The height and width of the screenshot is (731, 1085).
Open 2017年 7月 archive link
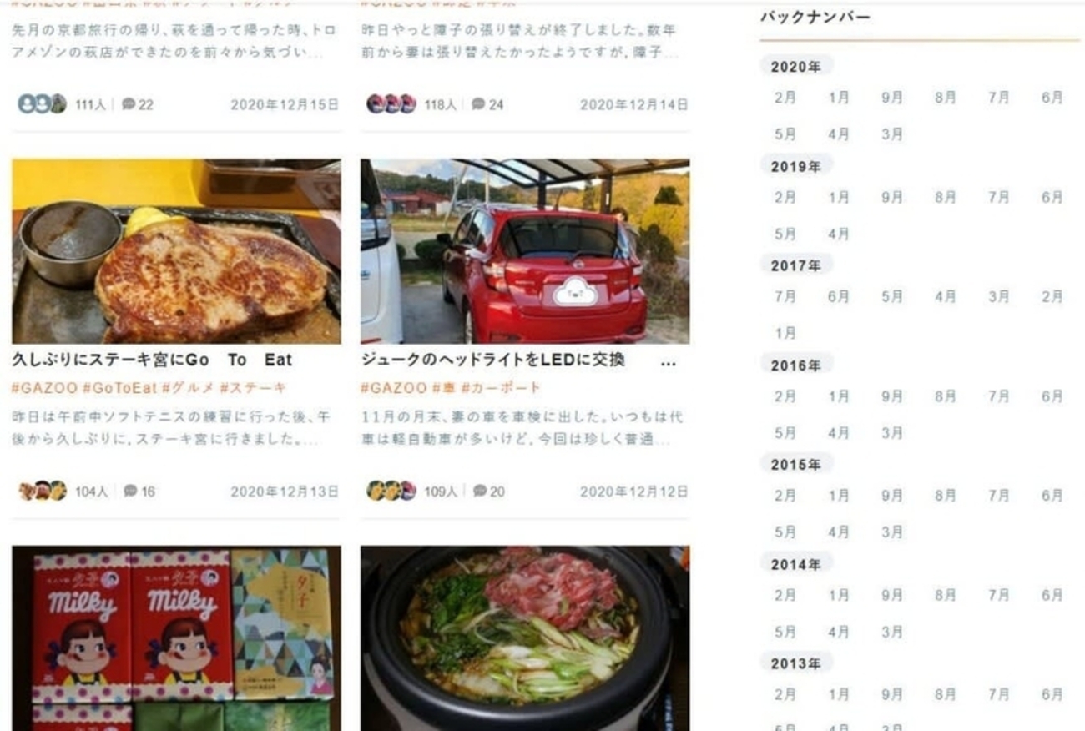(x=785, y=296)
